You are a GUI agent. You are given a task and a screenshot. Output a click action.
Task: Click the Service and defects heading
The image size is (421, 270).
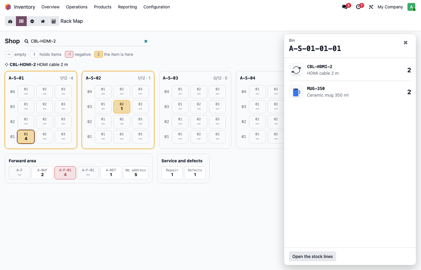tap(182, 161)
